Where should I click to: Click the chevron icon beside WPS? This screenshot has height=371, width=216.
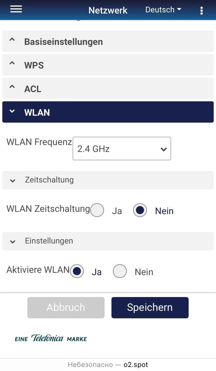(x=12, y=63)
